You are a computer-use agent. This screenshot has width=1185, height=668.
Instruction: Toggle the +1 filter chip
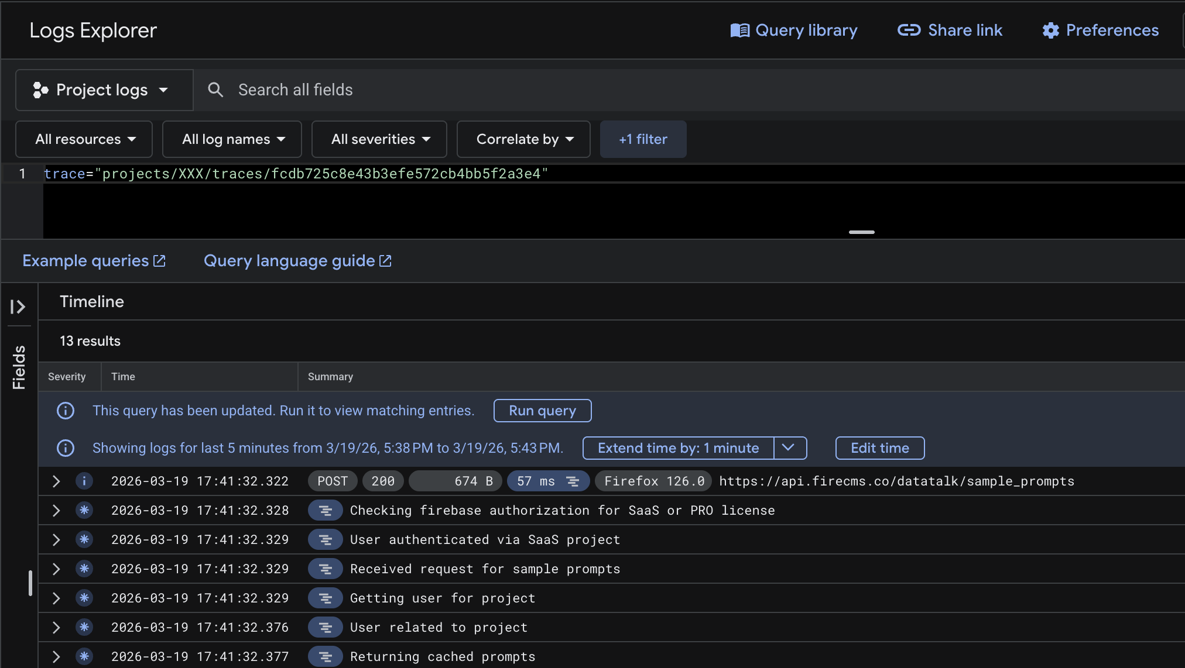[643, 139]
